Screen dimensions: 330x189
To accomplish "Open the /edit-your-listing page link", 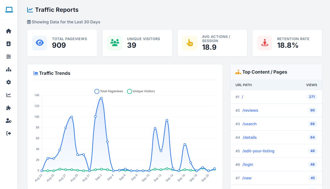I will (x=258, y=151).
